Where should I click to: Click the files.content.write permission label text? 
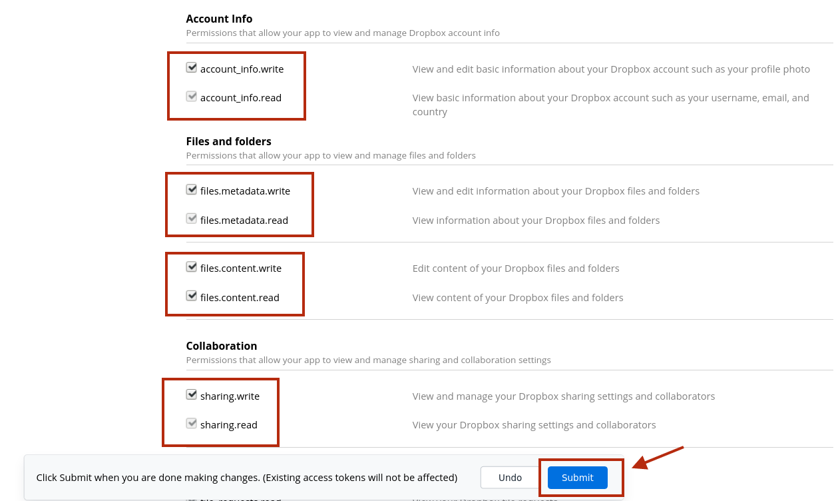point(240,268)
